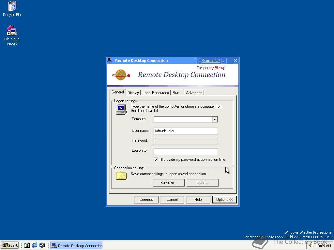
Task: Click the volume icon in system tray
Action: pos(311,245)
